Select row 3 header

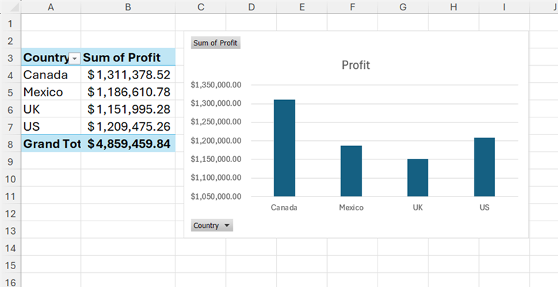10,57
